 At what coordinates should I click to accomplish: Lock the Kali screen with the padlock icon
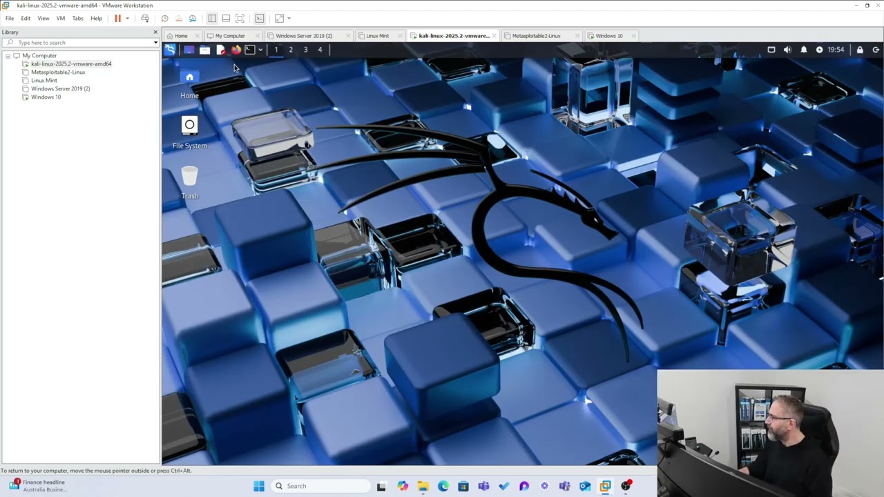pyautogui.click(x=860, y=50)
